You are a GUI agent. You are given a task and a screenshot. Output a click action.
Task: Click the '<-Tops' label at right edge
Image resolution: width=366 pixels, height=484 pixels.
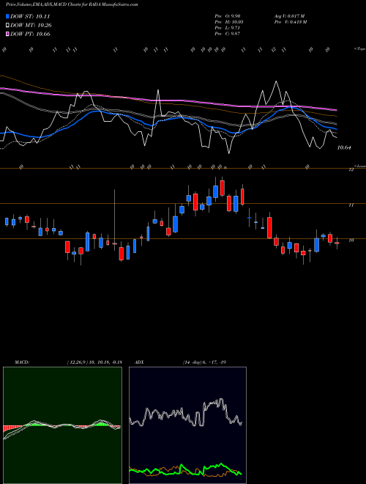(x=359, y=49)
